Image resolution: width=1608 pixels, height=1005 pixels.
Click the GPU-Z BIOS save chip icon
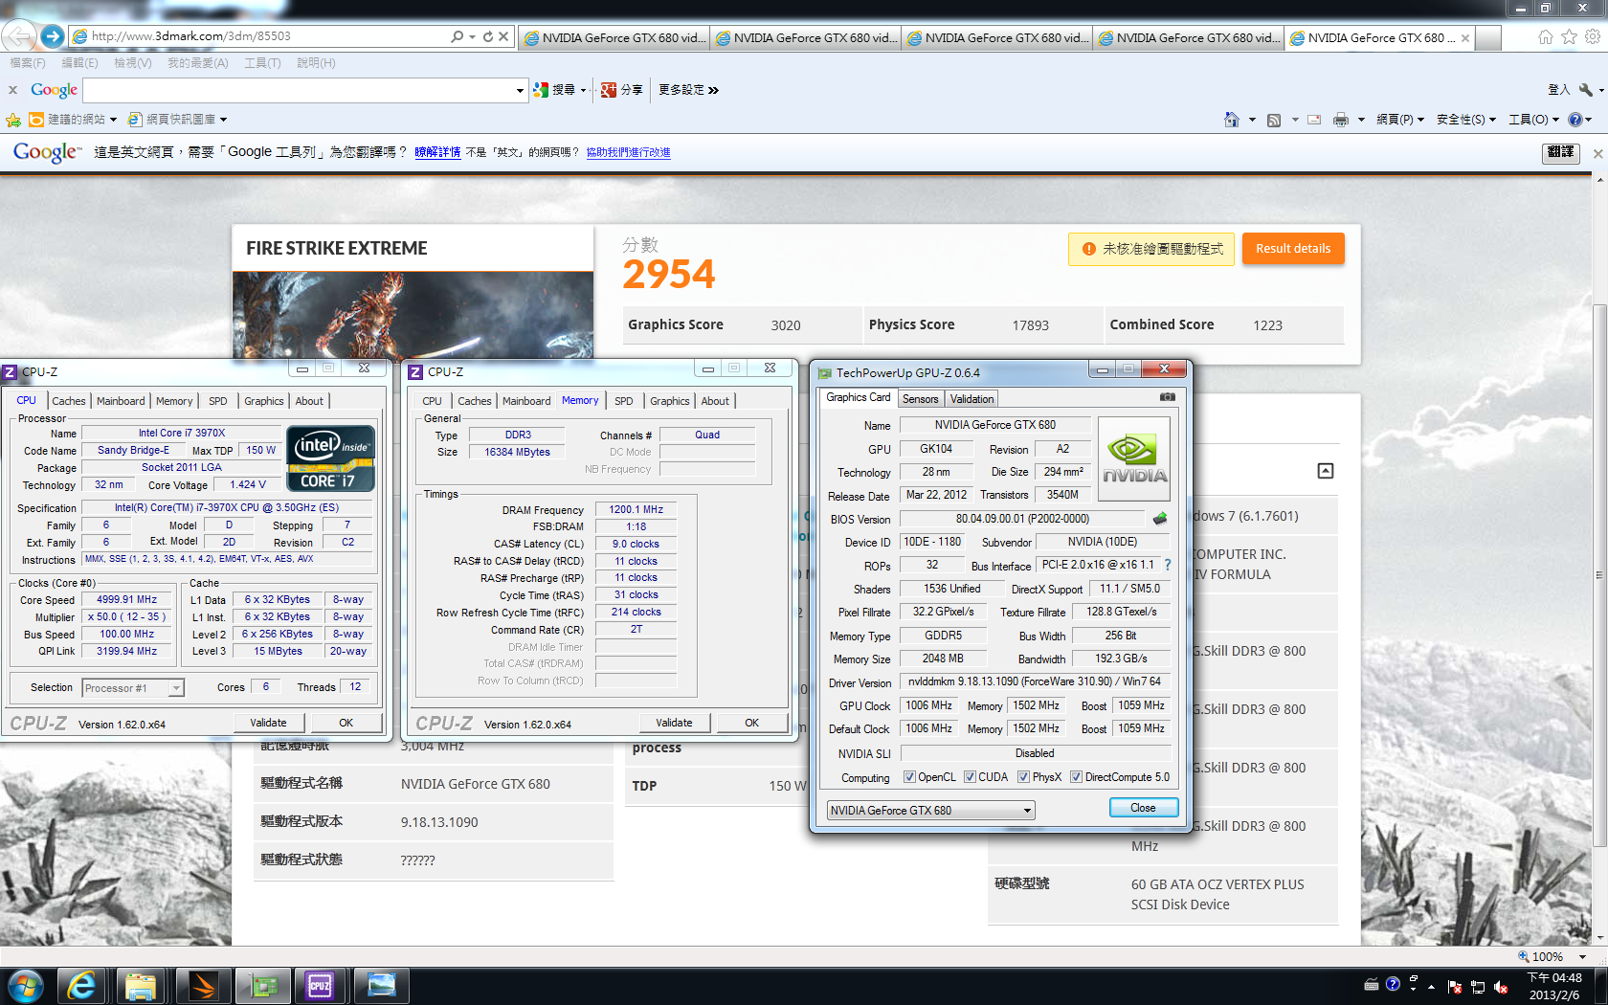[x=1160, y=519]
